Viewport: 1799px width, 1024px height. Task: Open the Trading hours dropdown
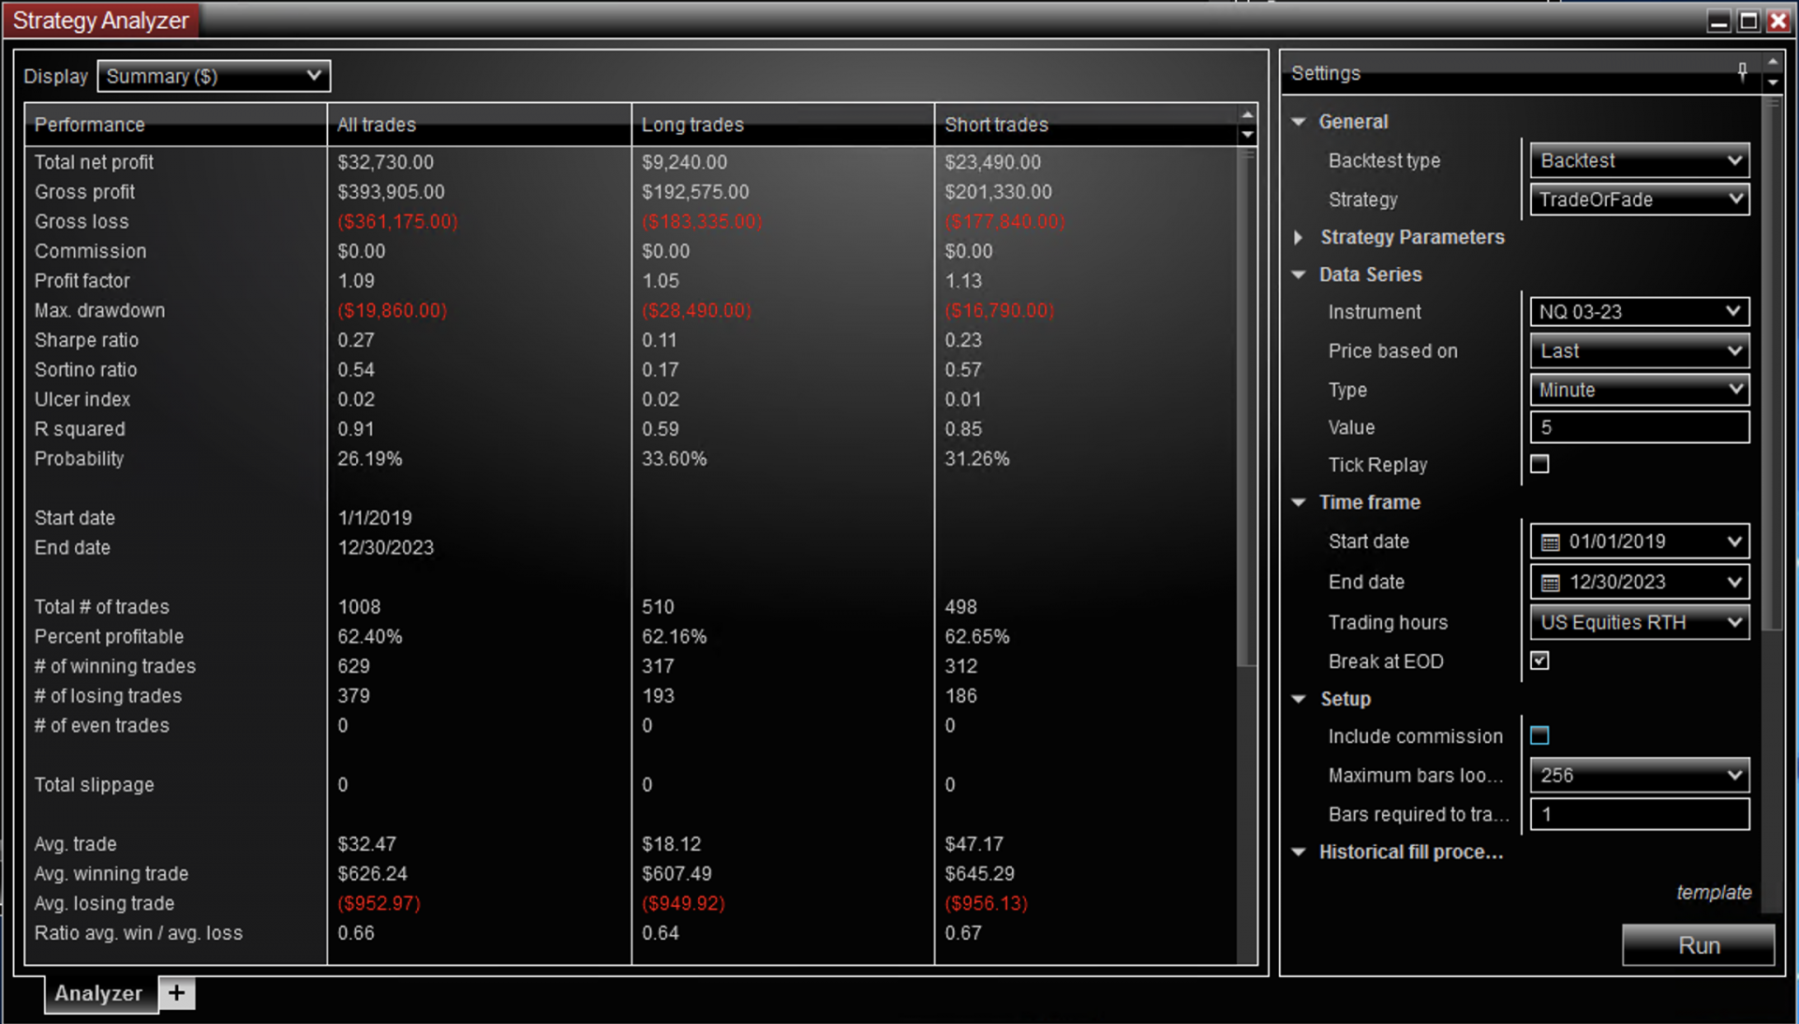click(x=1639, y=622)
